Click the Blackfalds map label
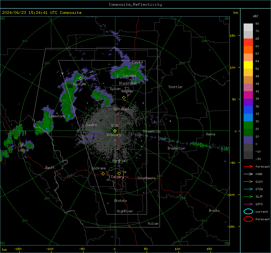 (128, 83)
